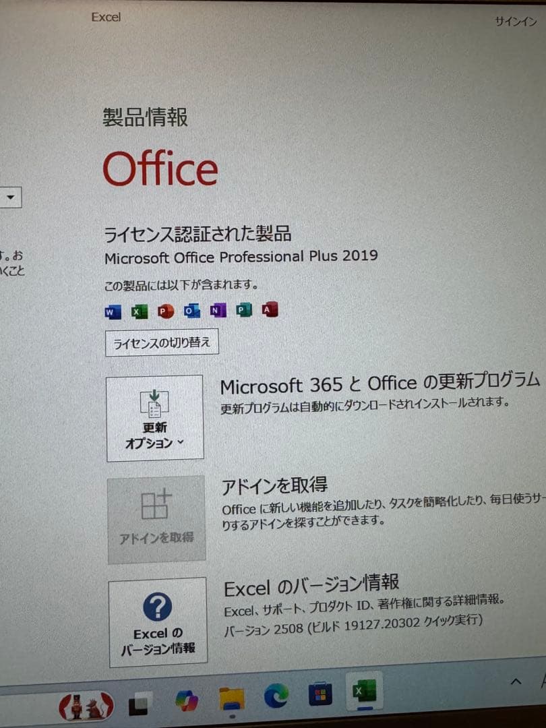Show hidden icons with the taskbar chevron
546x728 pixels.
(516, 681)
